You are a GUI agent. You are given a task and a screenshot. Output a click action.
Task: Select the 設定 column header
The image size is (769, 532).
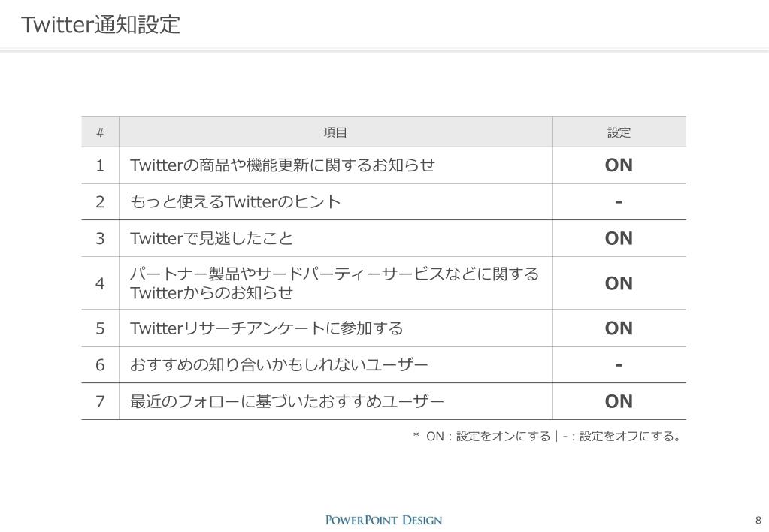(619, 132)
